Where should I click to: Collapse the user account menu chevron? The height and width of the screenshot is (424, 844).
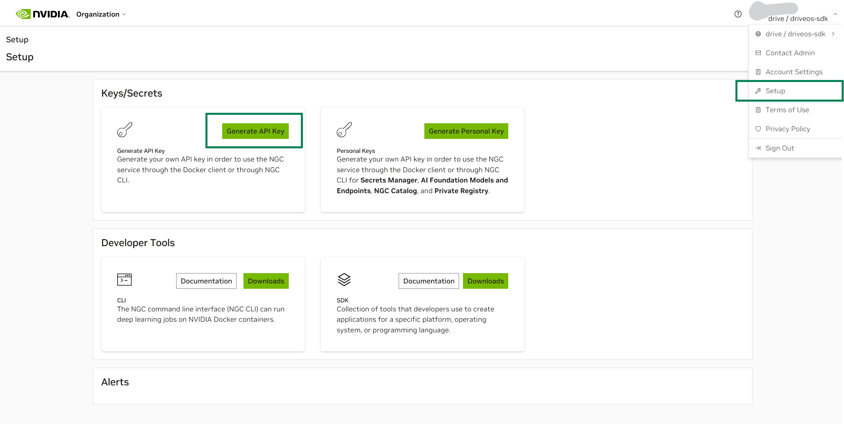click(x=835, y=14)
